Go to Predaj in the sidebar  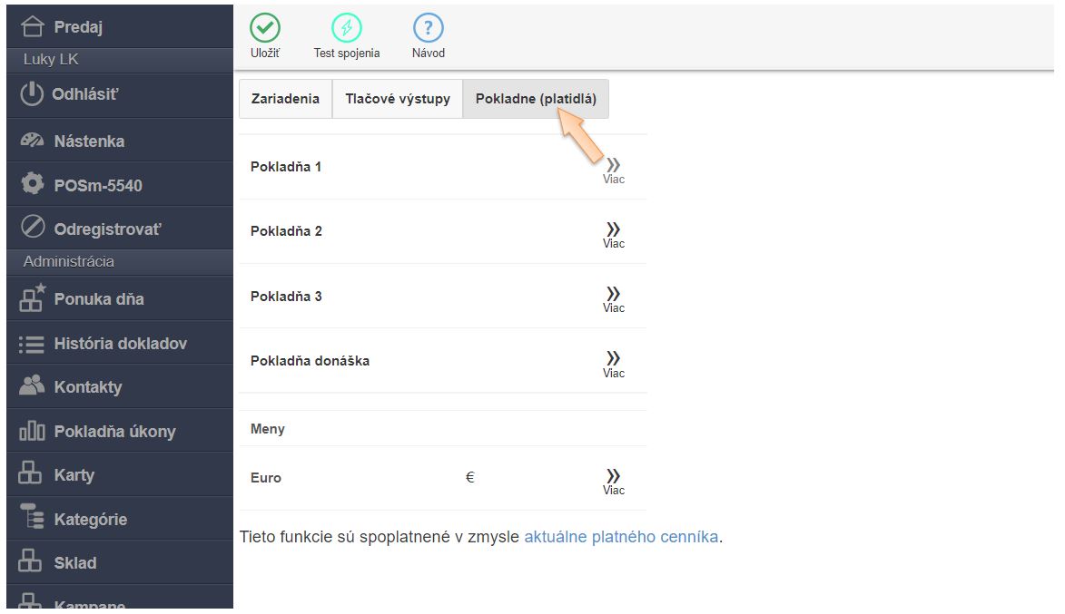[x=78, y=27]
